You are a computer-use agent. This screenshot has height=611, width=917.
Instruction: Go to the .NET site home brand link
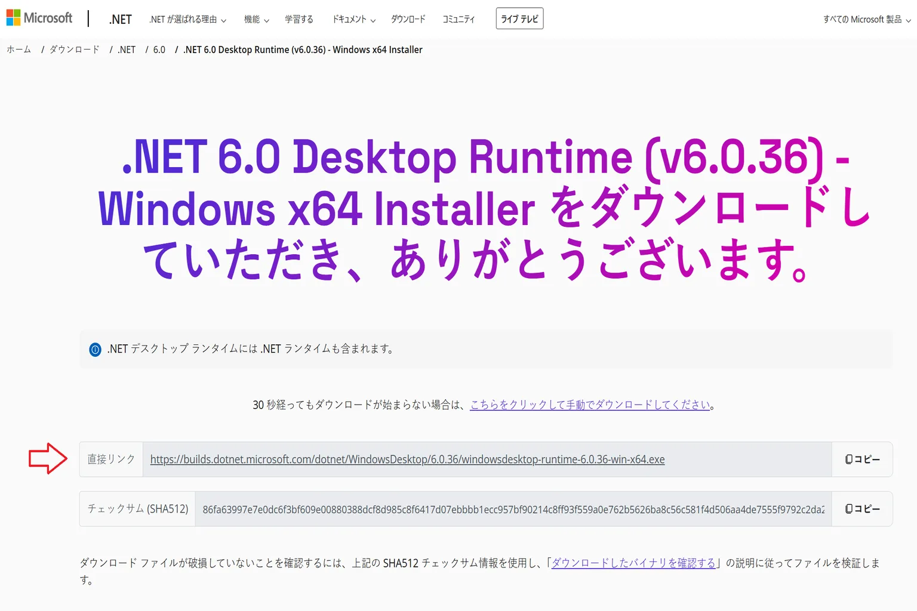click(x=120, y=19)
